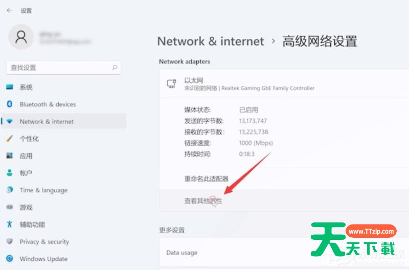Screen dimensions: 409x270
Task: Click the search magnifier icon
Action: point(115,67)
